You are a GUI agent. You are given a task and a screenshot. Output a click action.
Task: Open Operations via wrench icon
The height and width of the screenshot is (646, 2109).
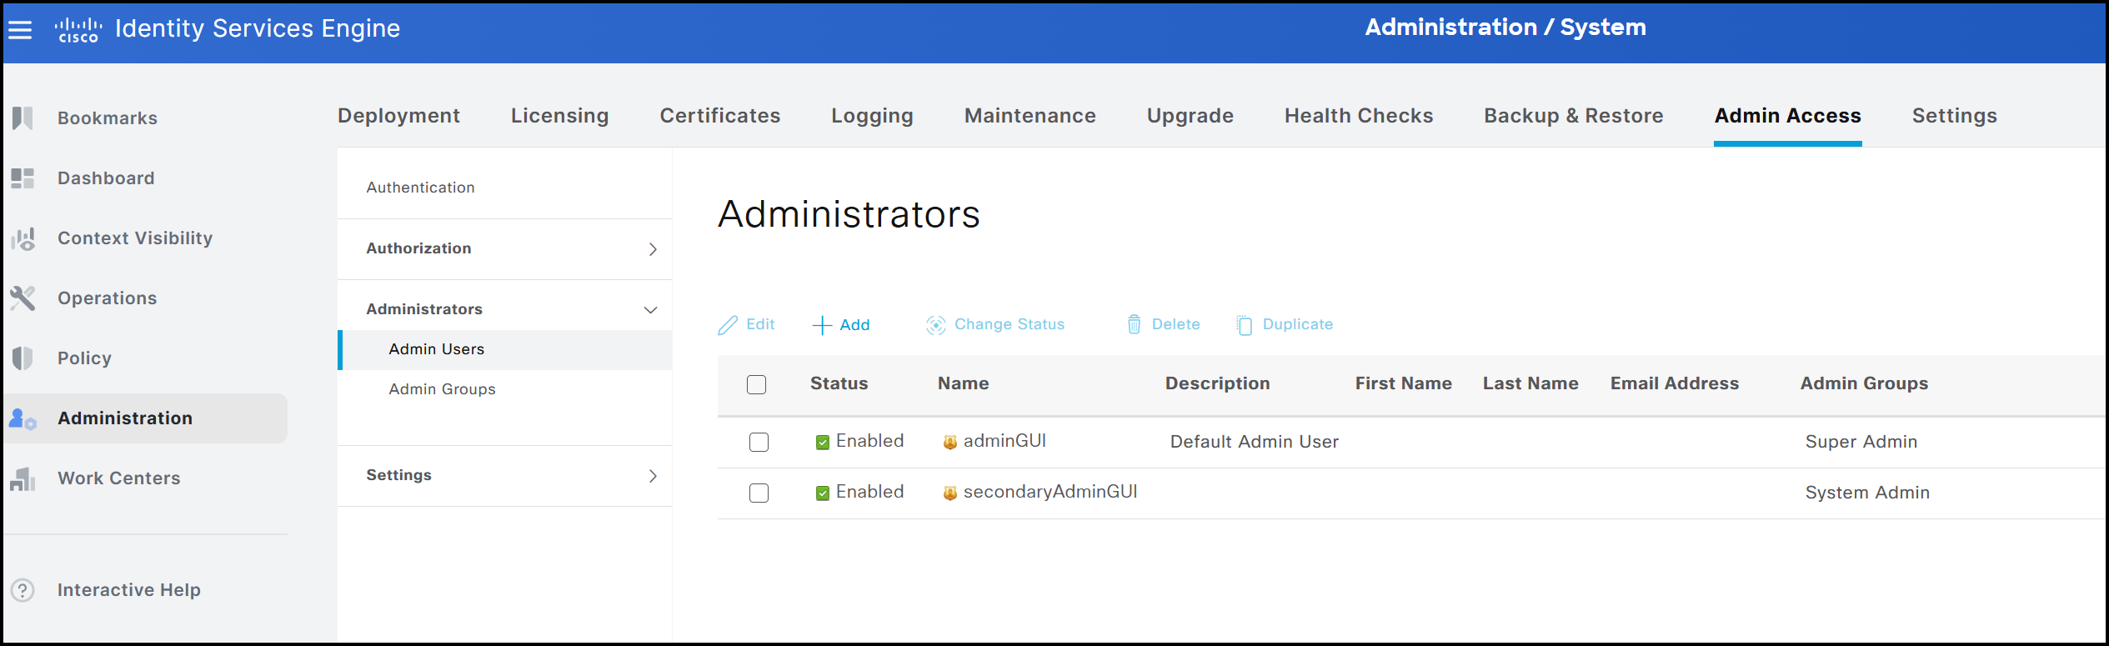(23, 298)
